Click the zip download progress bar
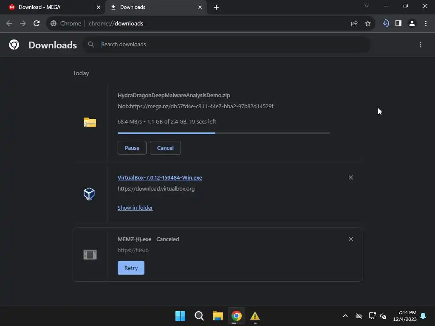 (223, 133)
